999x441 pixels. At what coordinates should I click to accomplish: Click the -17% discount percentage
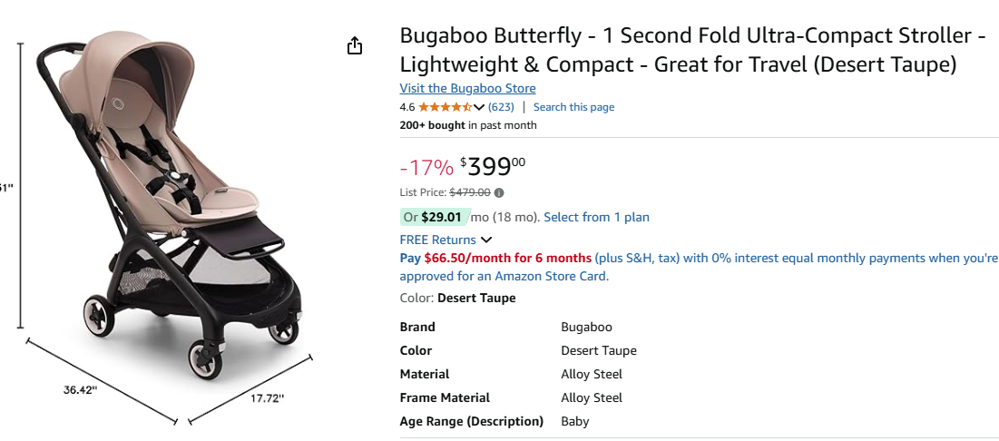pyautogui.click(x=426, y=168)
